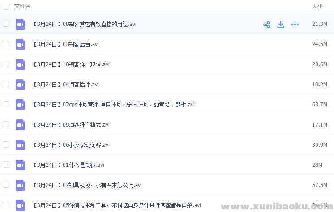The image size is (334, 212).
Task: Open 05任何技术和工具 video file name
Action: (117, 205)
